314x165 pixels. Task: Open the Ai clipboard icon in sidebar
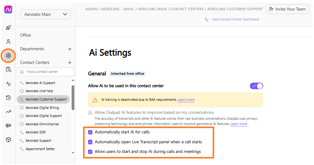(x=8, y=69)
